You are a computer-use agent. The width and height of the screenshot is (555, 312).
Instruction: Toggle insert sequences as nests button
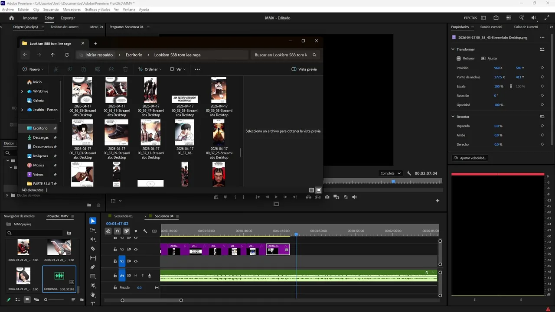pos(108,231)
